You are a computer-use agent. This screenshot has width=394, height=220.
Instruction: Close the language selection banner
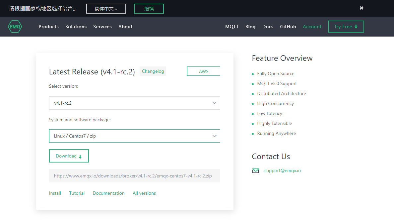pyautogui.click(x=361, y=8)
